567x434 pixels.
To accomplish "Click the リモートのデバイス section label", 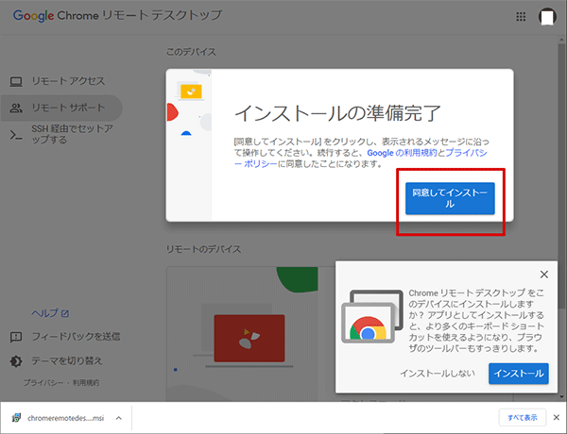I will pos(203,249).
